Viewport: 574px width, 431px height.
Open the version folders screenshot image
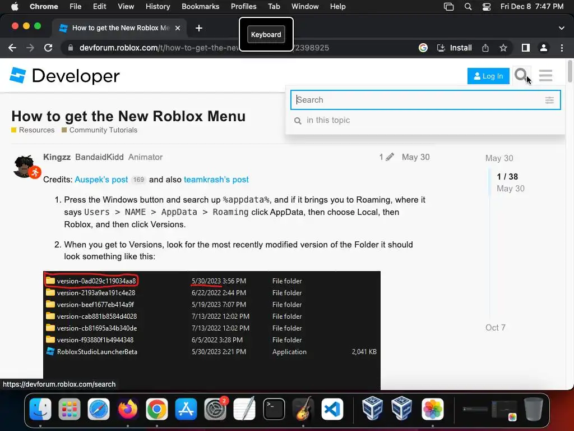coord(211,330)
